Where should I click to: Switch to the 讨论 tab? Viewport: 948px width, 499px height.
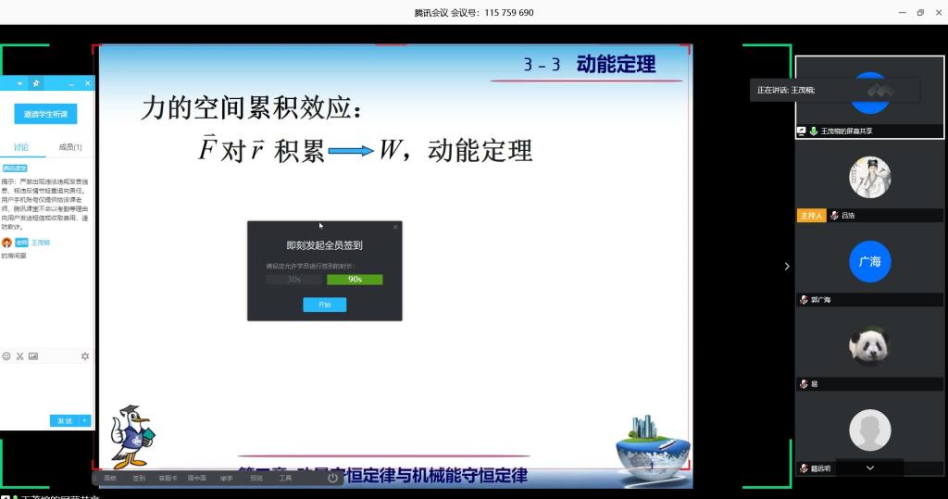click(x=21, y=147)
